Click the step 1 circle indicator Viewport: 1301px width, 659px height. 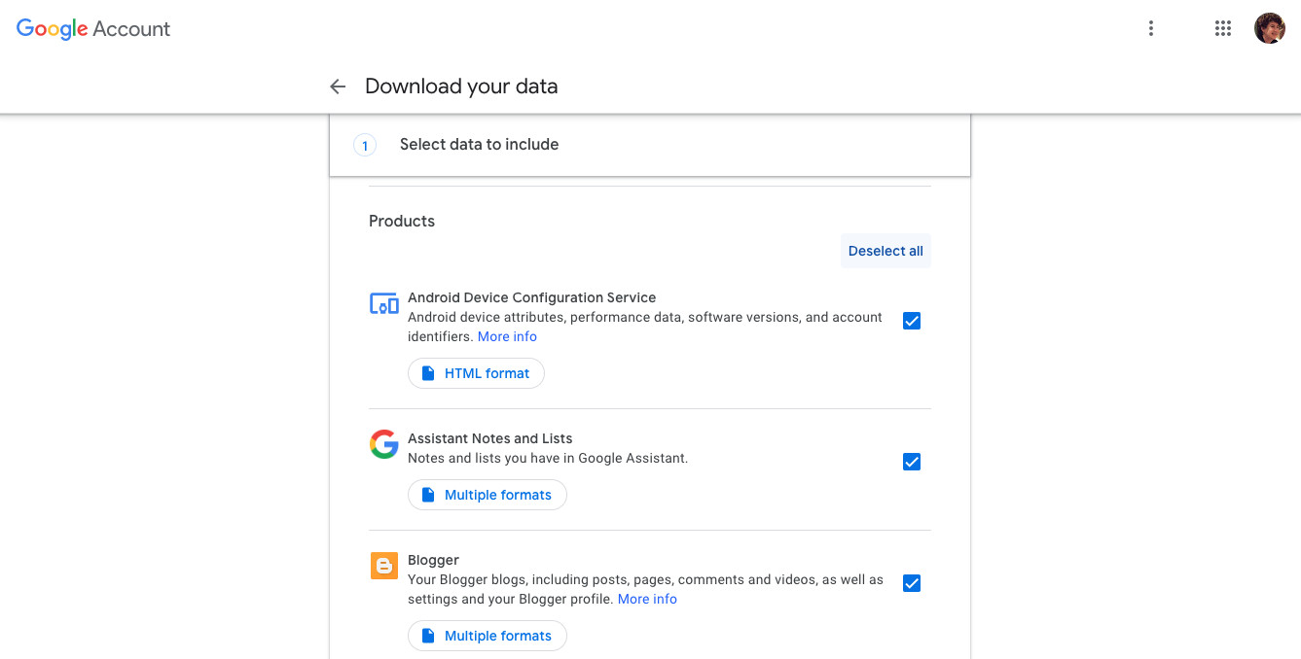click(365, 146)
